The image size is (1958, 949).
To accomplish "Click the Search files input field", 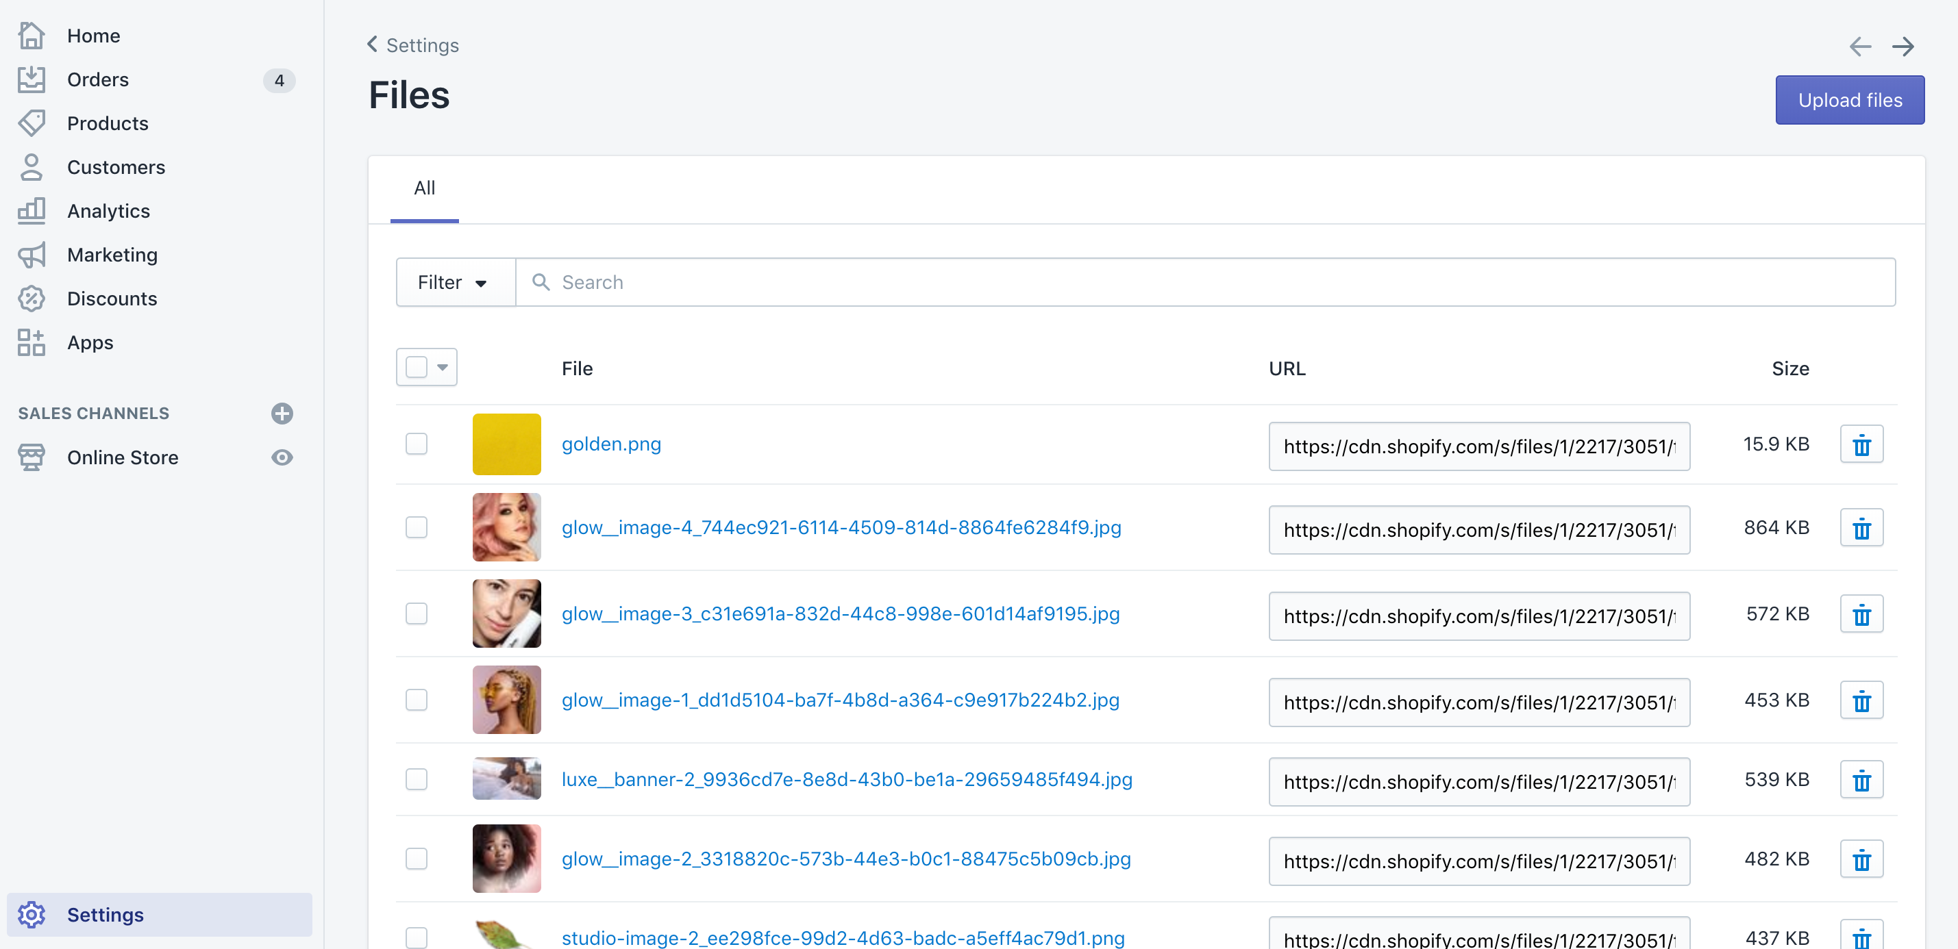I will pos(1216,283).
